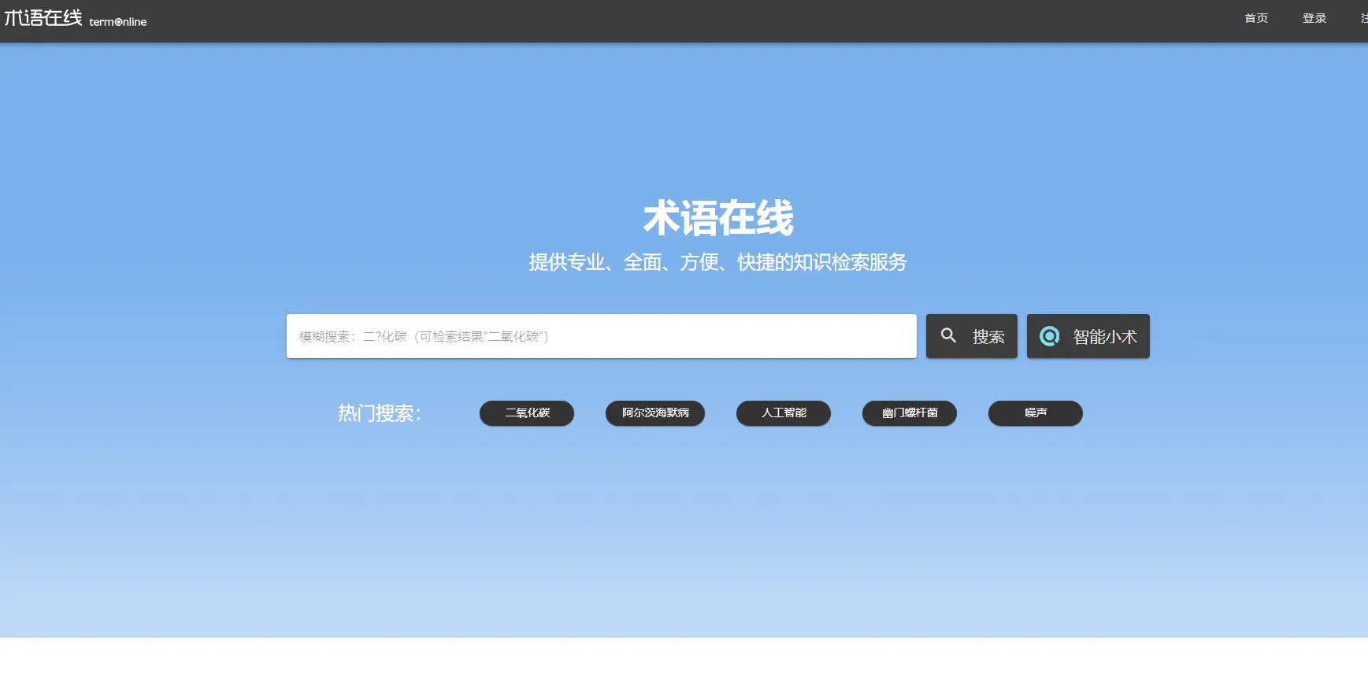Click the 智能小术 circular assistant icon
1368x688 pixels.
point(1049,336)
